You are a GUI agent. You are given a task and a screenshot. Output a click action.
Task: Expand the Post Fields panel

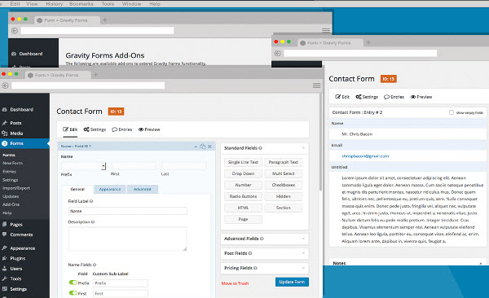click(x=303, y=253)
